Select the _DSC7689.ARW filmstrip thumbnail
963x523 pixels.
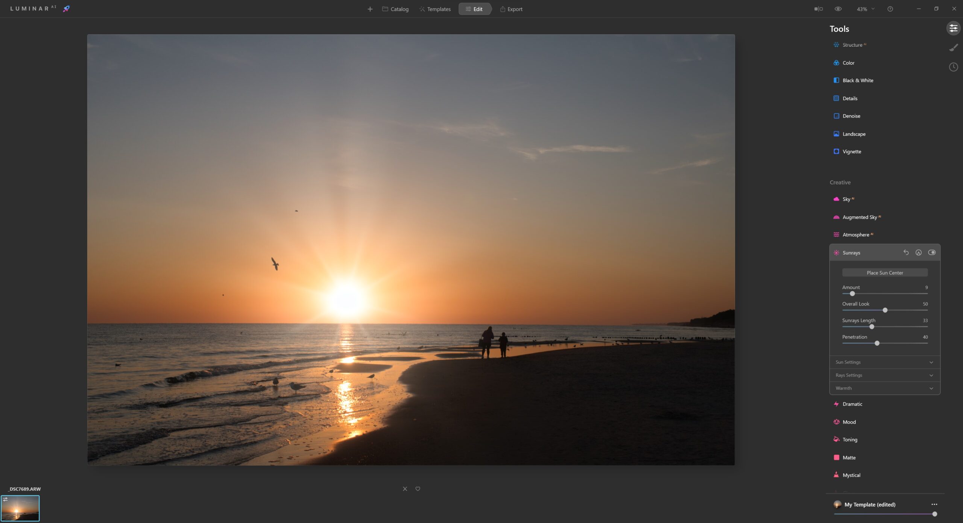click(20, 508)
